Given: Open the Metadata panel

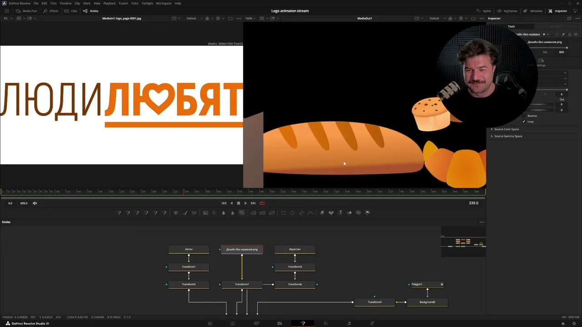Looking at the screenshot, I should pos(533,11).
